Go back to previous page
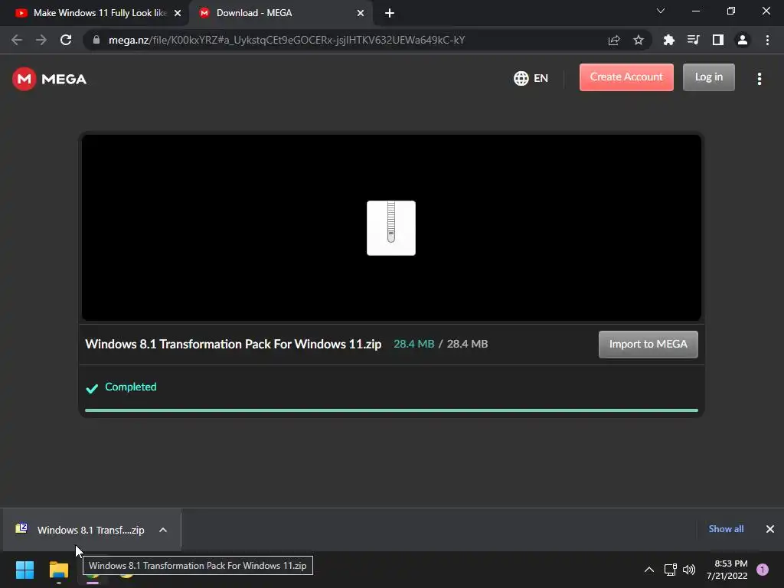The width and height of the screenshot is (784, 588). (17, 40)
